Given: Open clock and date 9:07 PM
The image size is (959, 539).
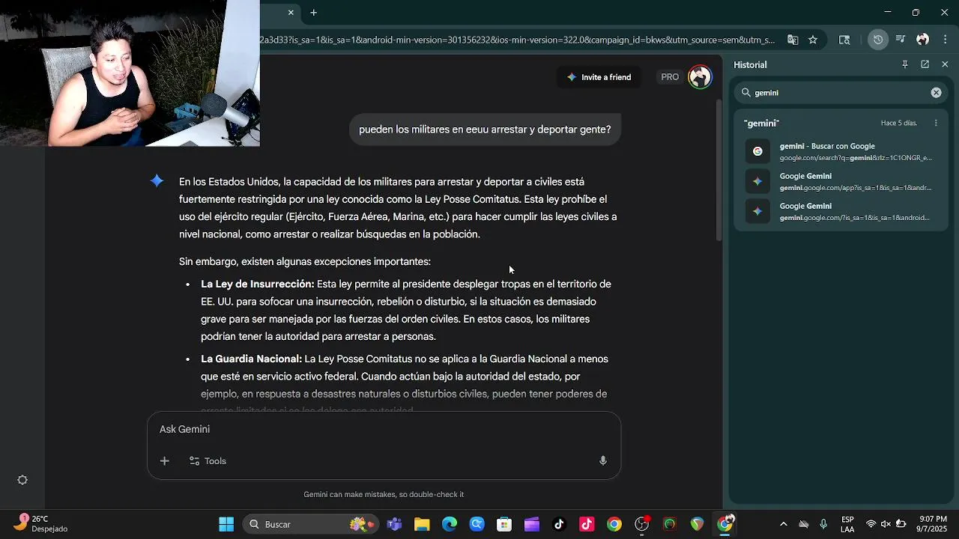Looking at the screenshot, I should [x=933, y=524].
